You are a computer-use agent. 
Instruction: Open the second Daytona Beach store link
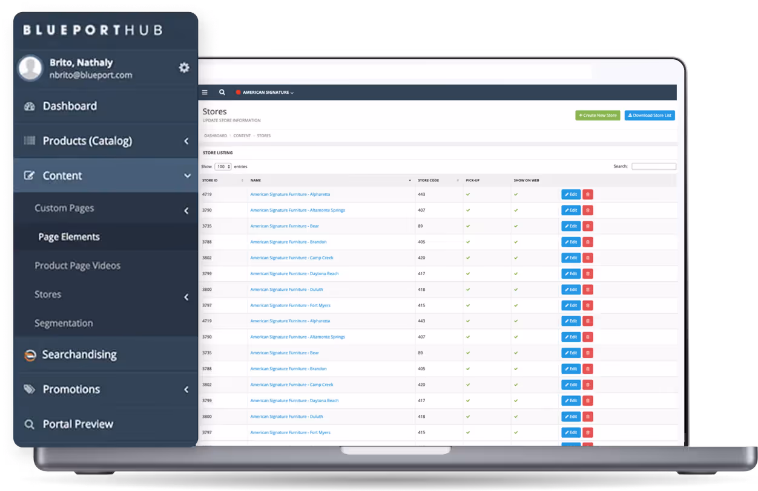pos(294,400)
